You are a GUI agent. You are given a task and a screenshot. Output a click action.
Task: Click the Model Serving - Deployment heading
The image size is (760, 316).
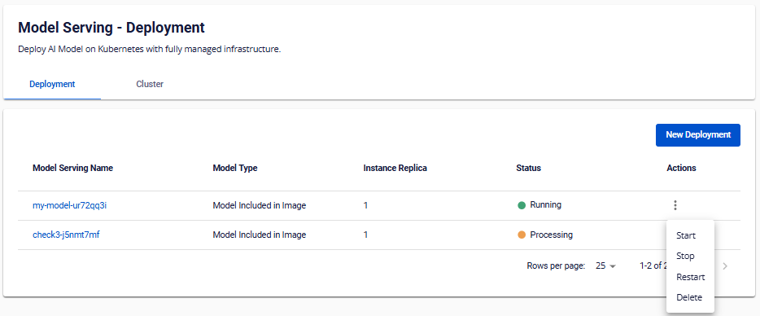click(111, 28)
